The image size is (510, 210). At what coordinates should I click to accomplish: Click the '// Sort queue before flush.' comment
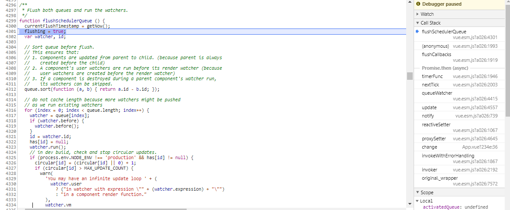[x=60, y=47]
